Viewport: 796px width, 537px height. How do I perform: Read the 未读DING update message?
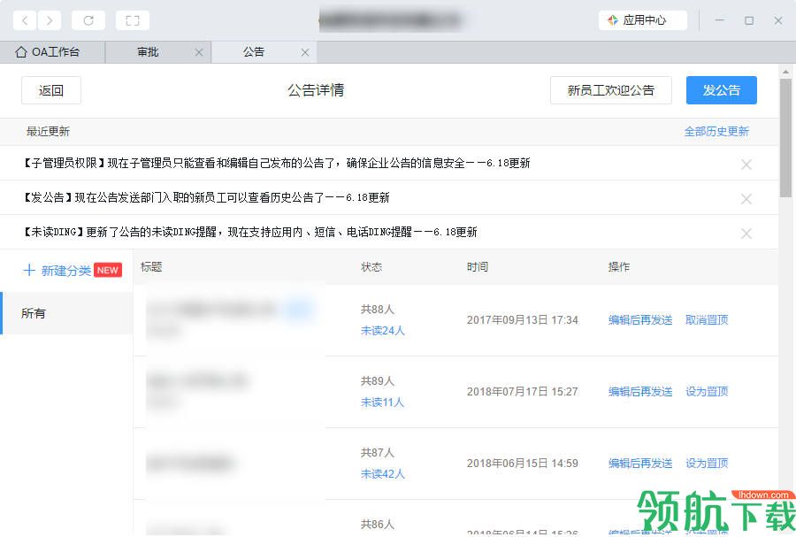click(250, 232)
